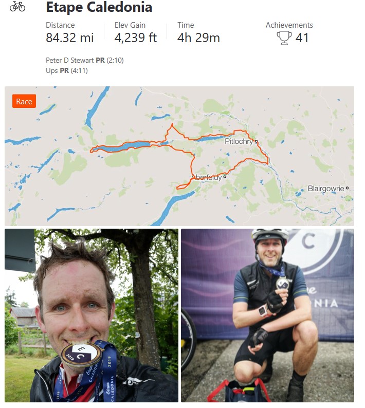Open the Ups PR segment
Viewport: 365px width, 408px height.
point(67,70)
